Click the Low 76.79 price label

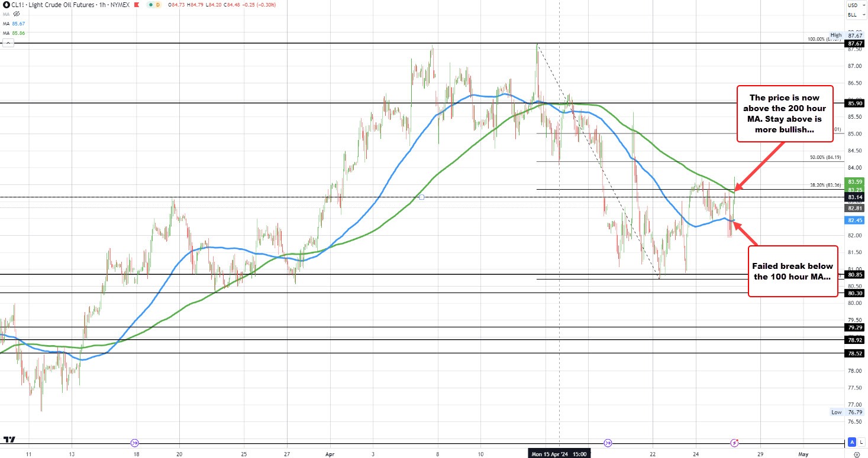point(847,412)
